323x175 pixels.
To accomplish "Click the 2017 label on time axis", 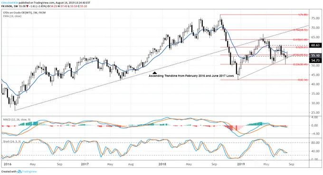I will pos(85,164).
